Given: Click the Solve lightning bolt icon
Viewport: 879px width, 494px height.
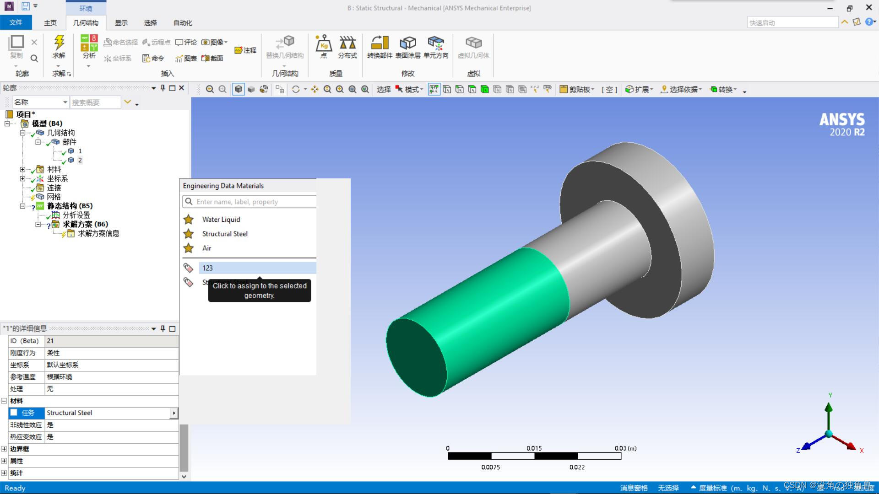Looking at the screenshot, I should point(59,43).
